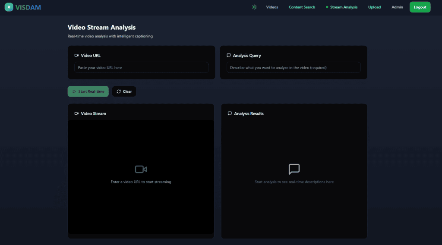Image resolution: width=442 pixels, height=245 pixels.
Task: Focus the 'Paste your video URL here' field
Action: 141,67
